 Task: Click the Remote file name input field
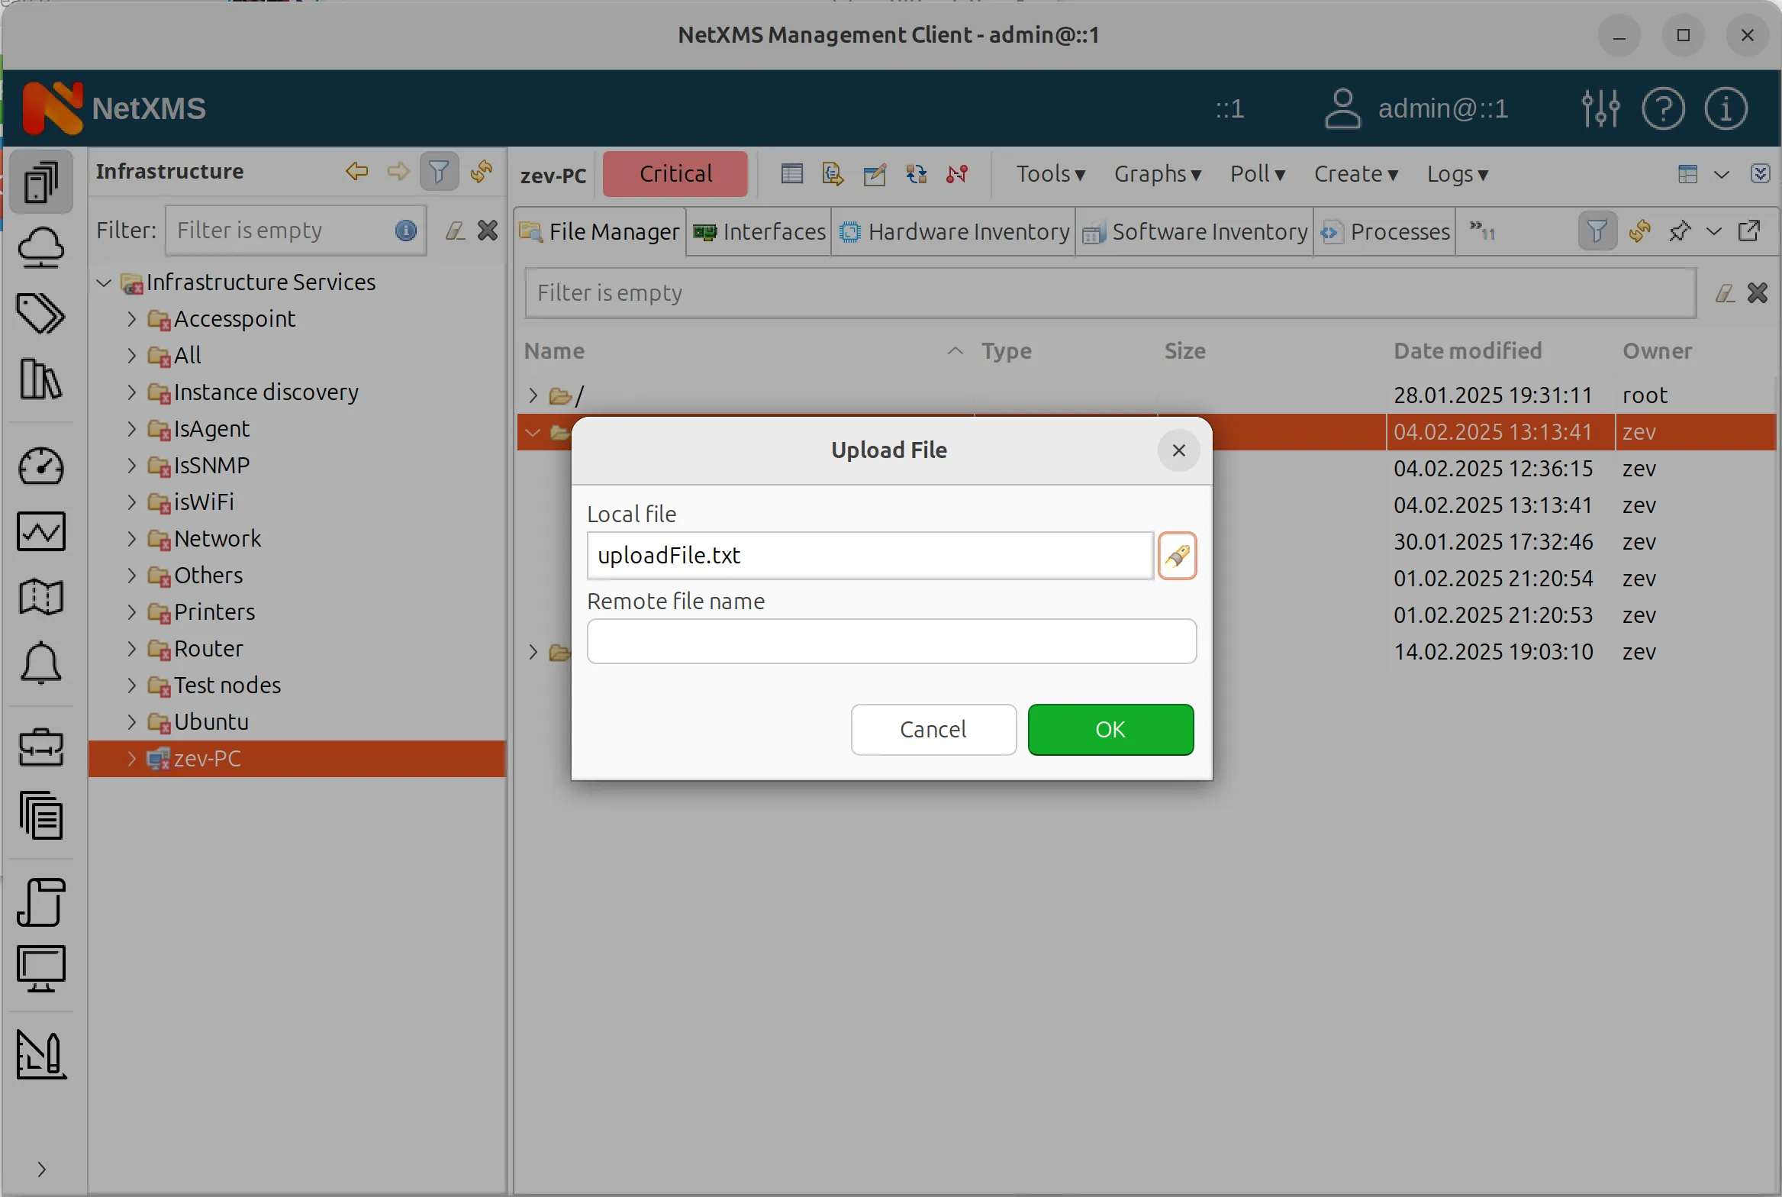[x=891, y=641]
